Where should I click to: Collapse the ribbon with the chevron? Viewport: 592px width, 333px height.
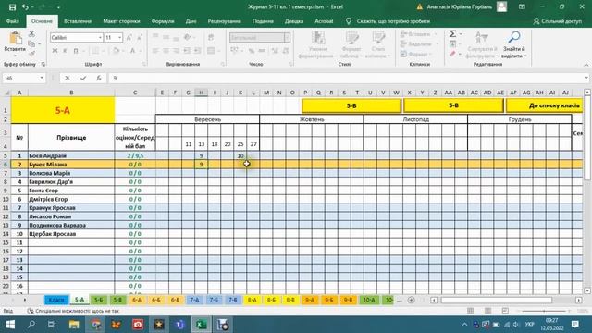pos(586,65)
